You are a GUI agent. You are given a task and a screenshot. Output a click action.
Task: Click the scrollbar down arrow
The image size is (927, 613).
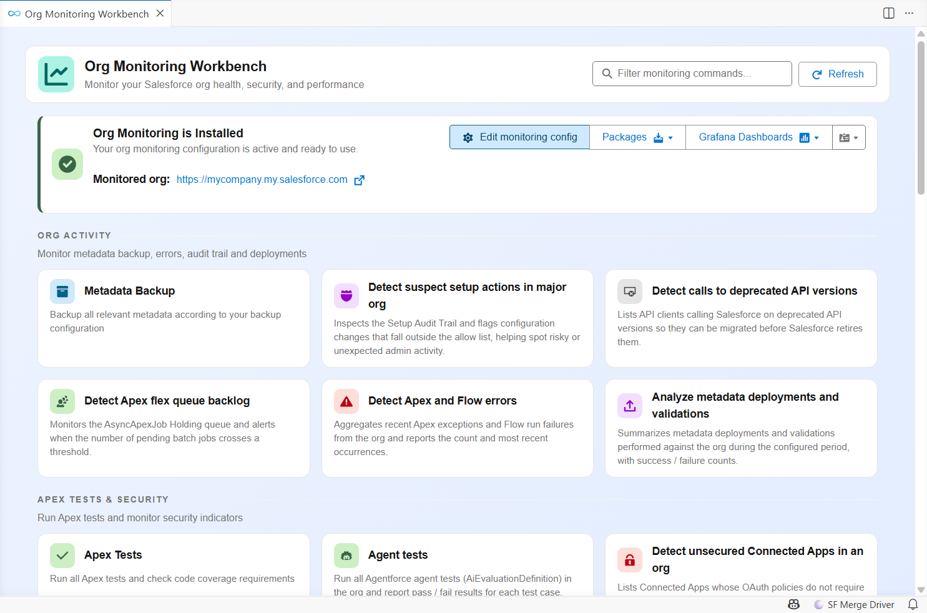pos(921,590)
